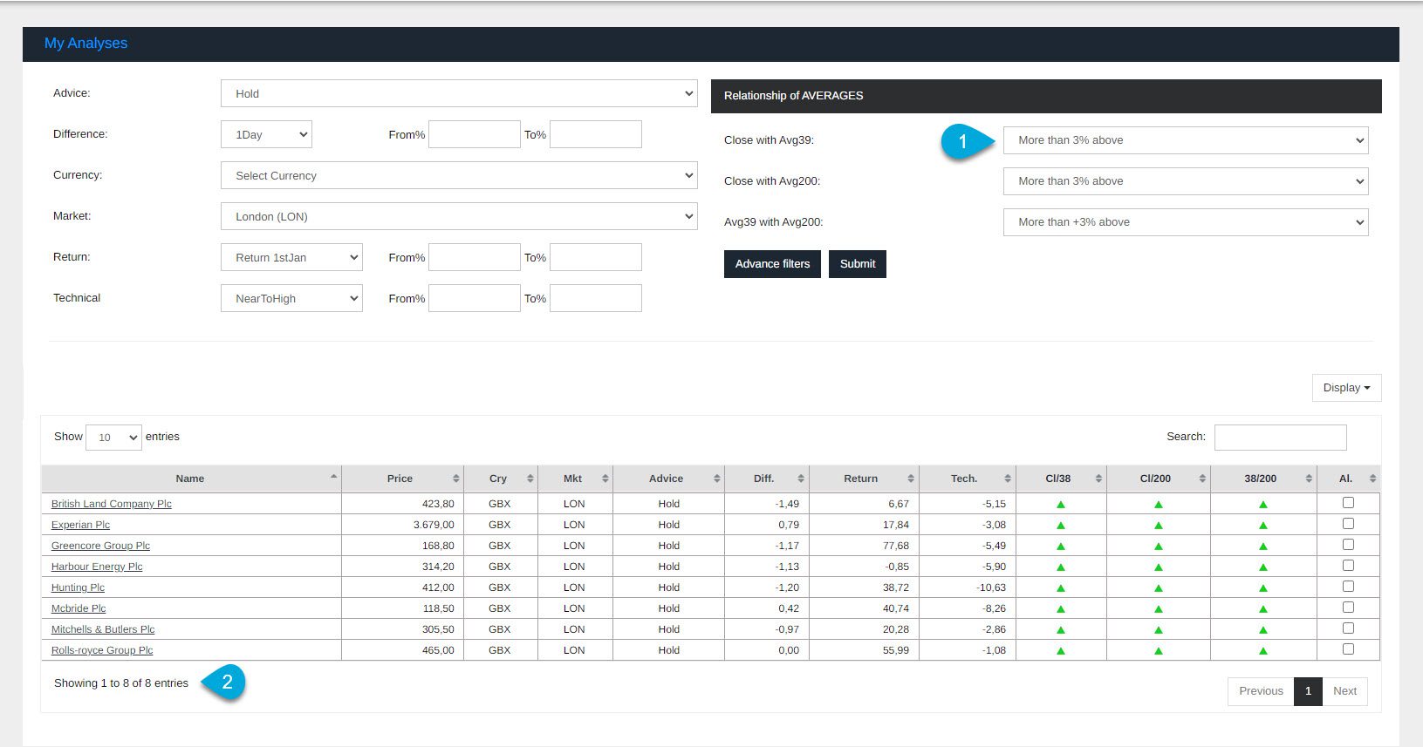Expand the Market dropdown set to London
1423x747 pixels.
(x=459, y=216)
